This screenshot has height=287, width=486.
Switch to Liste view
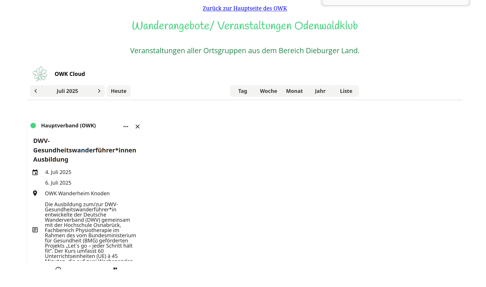coord(346,91)
